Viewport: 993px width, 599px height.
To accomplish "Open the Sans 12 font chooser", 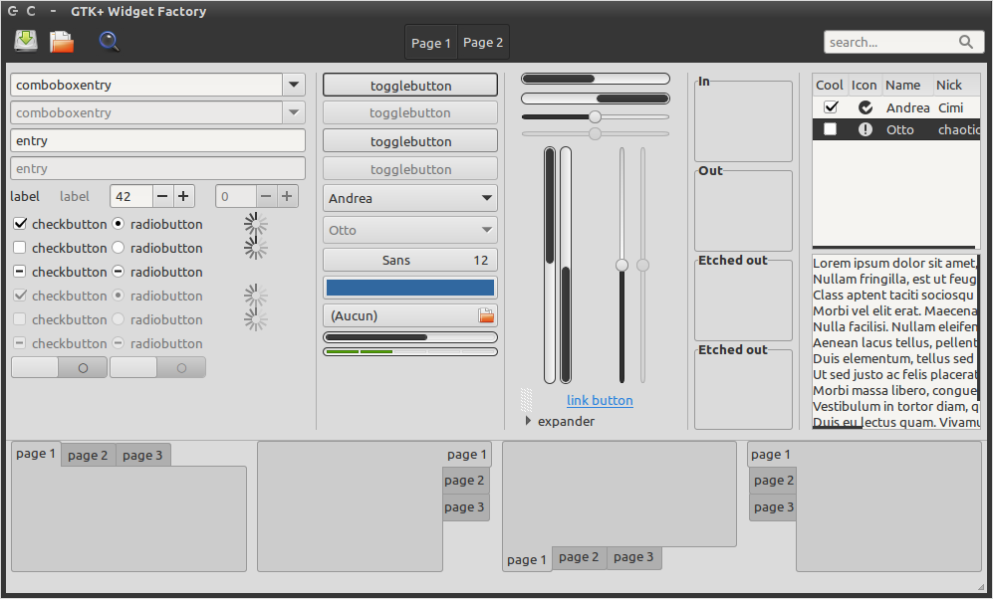I will (410, 260).
